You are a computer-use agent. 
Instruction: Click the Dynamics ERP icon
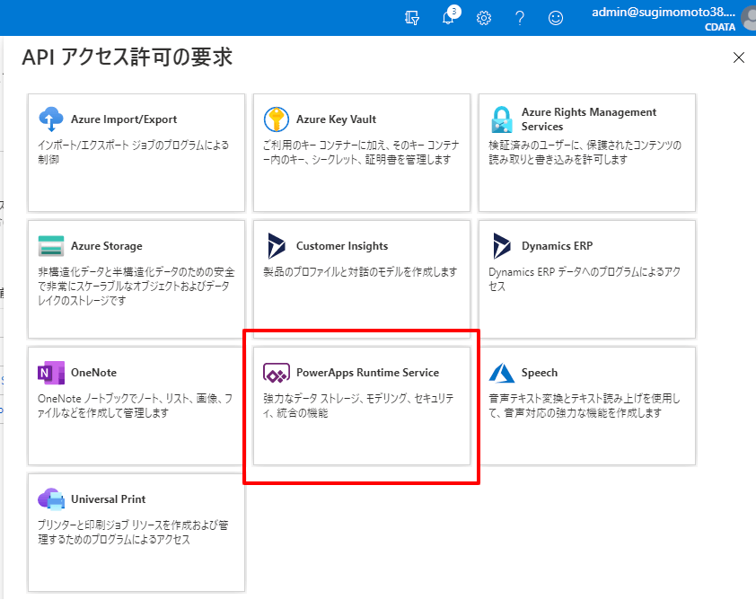pos(502,246)
